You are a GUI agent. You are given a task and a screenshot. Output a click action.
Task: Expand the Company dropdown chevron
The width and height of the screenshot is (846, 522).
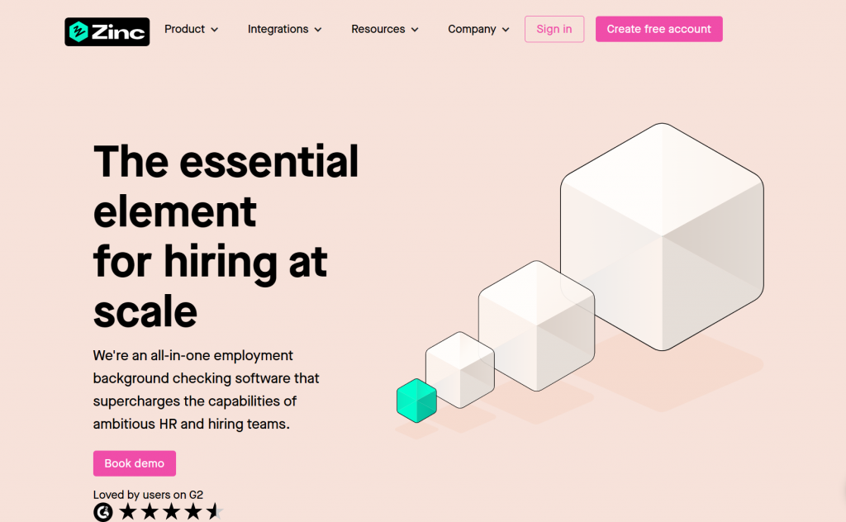[506, 30]
